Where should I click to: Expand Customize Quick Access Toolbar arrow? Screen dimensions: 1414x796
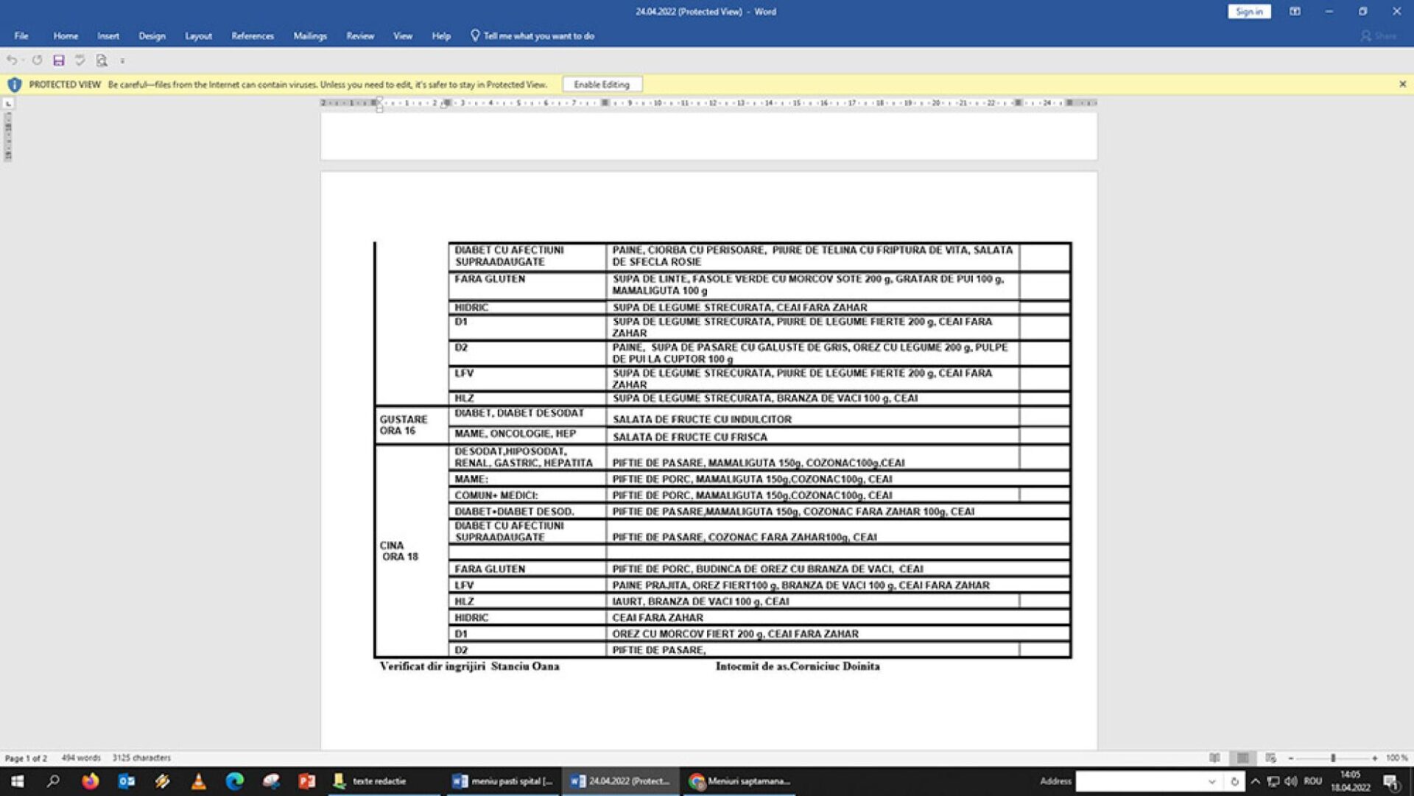[122, 61]
